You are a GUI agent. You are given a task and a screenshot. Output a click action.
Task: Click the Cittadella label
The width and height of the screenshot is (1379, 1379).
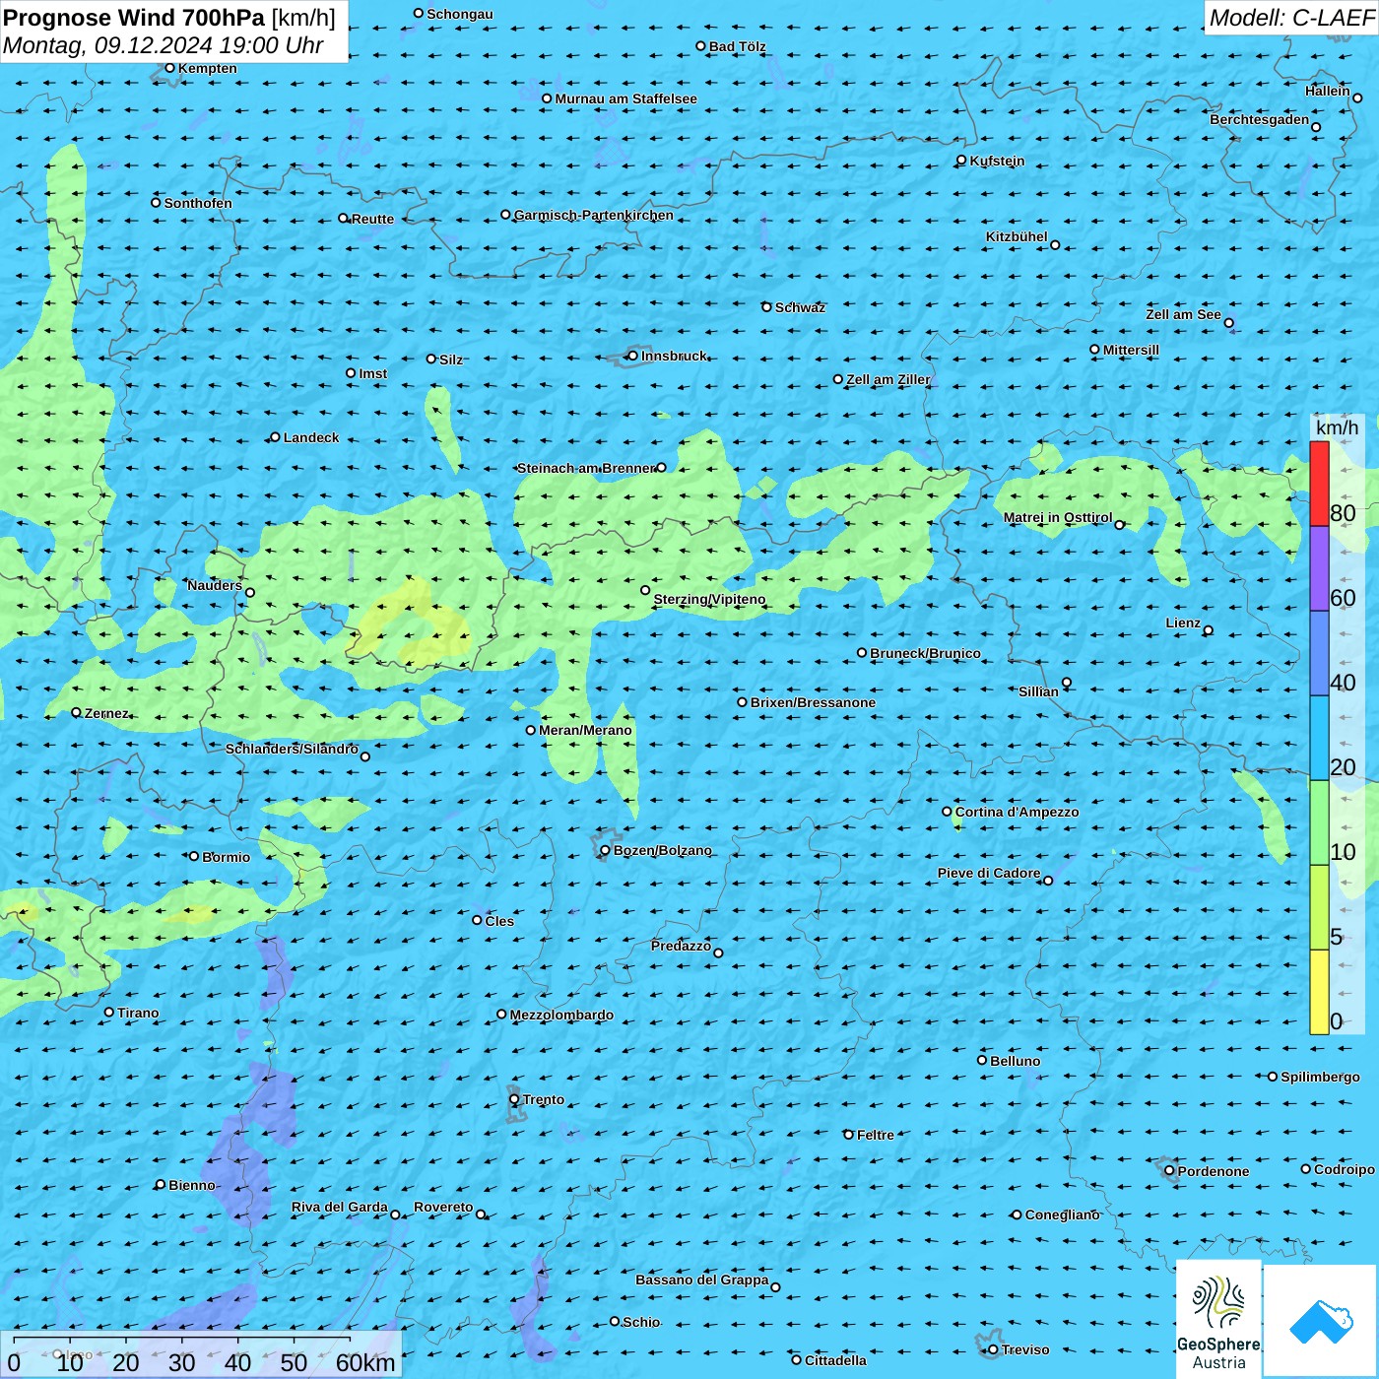(x=835, y=1360)
